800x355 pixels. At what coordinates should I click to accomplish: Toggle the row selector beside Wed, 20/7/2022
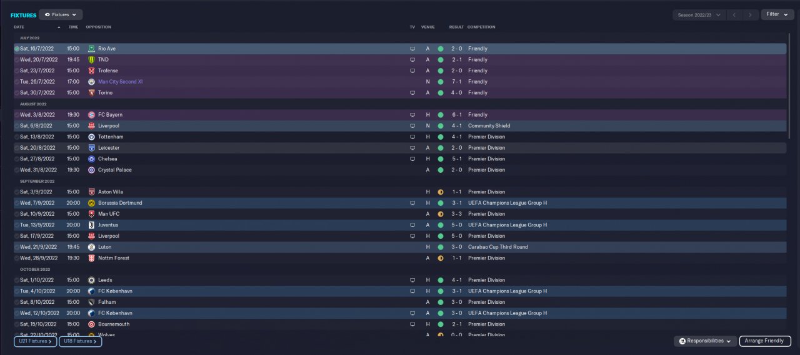17,60
